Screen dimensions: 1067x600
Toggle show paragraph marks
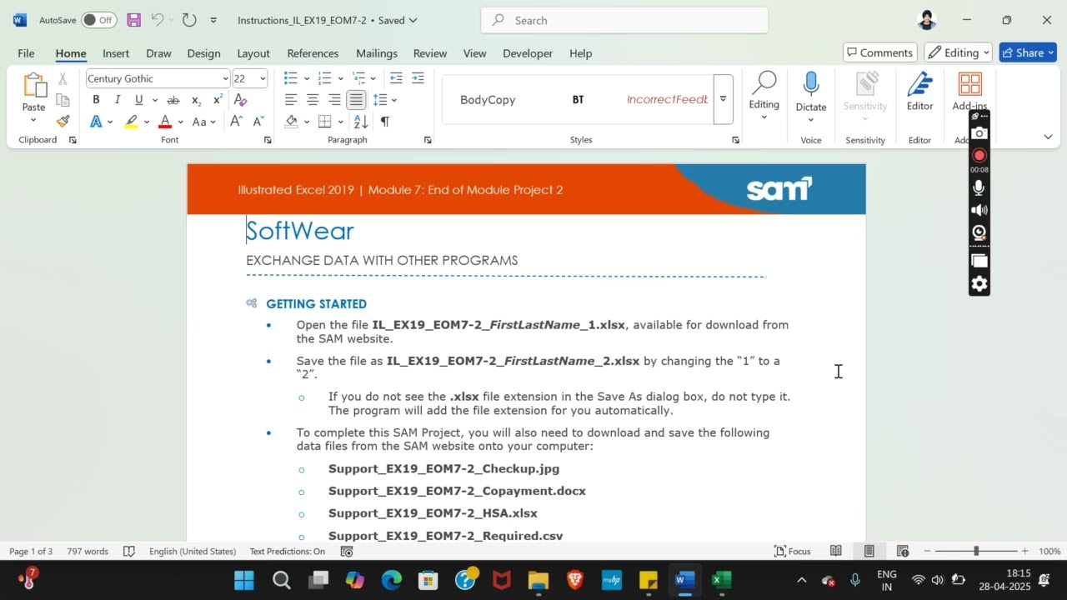click(x=384, y=122)
